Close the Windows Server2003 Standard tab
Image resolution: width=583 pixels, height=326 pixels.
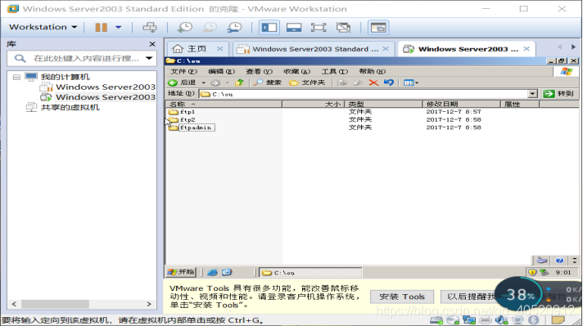pos(386,48)
